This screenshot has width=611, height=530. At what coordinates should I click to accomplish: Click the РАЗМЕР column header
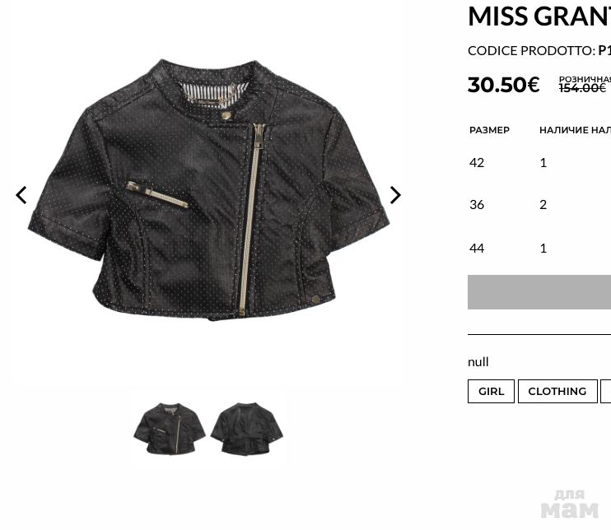489,130
